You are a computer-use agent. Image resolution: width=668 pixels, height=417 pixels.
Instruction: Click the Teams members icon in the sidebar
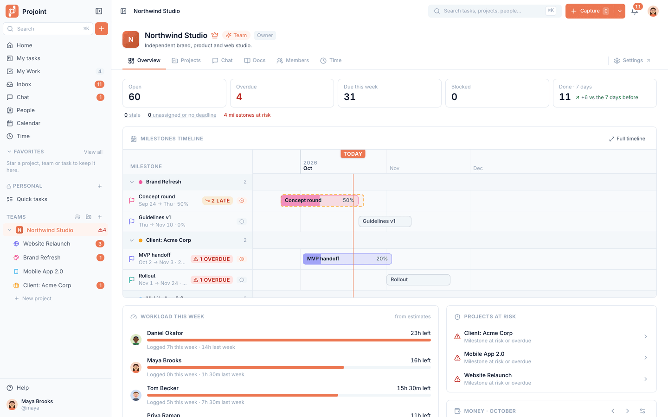[77, 217]
